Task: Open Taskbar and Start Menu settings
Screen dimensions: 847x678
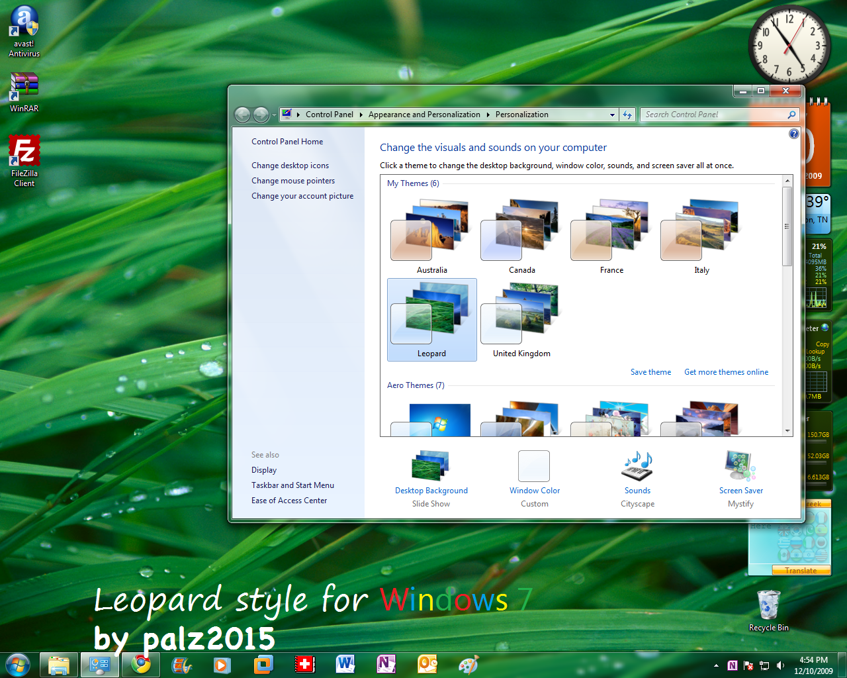Action: click(x=292, y=485)
